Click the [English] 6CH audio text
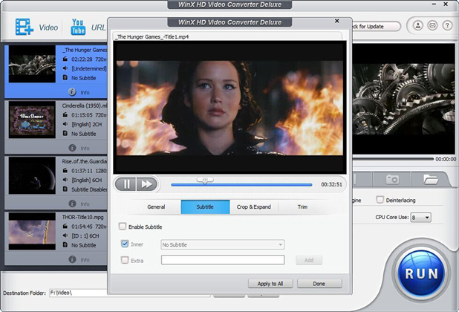Screen dimensions: 459x312 [87, 180]
